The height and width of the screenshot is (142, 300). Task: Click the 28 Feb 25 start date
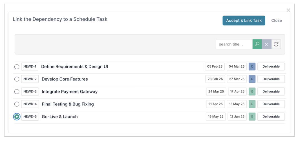pyautogui.click(x=215, y=79)
